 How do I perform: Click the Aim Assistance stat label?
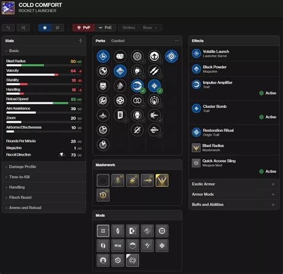tap(18, 109)
